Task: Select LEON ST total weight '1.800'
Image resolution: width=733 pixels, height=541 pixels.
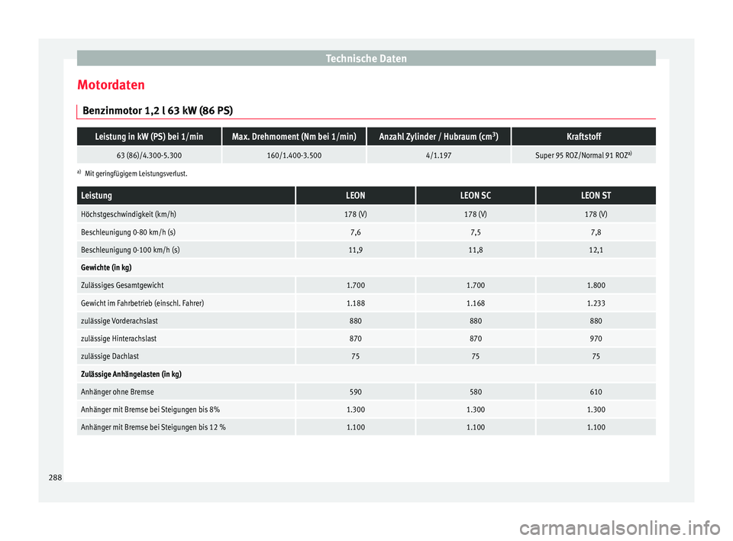Action: coord(596,286)
